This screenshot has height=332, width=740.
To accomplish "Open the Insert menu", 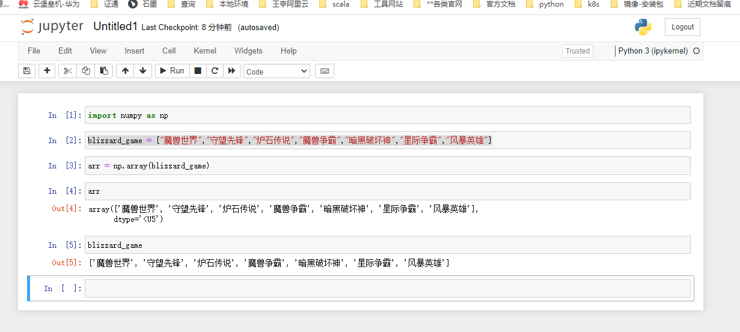I will [x=135, y=51].
